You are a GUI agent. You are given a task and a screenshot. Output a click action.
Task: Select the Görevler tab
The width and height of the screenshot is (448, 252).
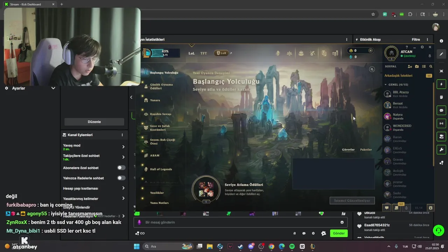(348, 149)
